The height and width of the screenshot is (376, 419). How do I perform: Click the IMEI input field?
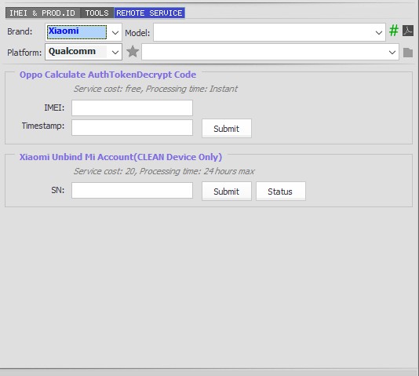pyautogui.click(x=132, y=108)
